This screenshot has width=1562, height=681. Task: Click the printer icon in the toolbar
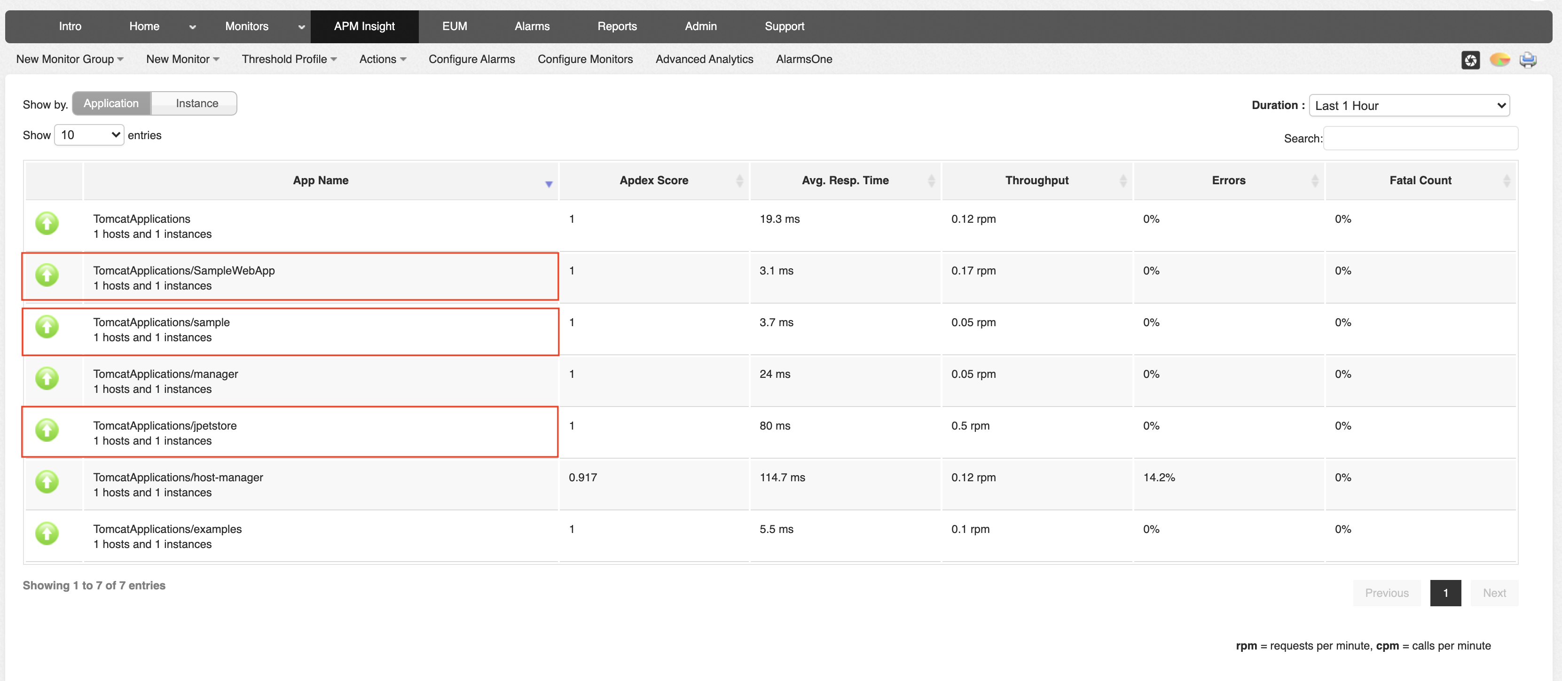[1529, 59]
